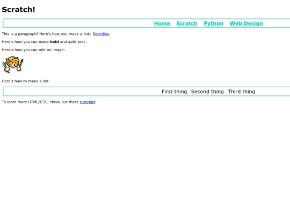
Task: Select the 'Third thing' list item
Action: click(x=241, y=92)
